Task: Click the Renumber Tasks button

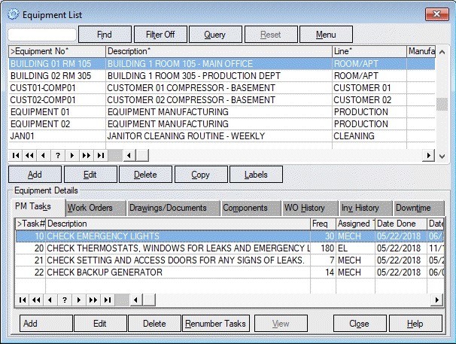Action: point(216,324)
